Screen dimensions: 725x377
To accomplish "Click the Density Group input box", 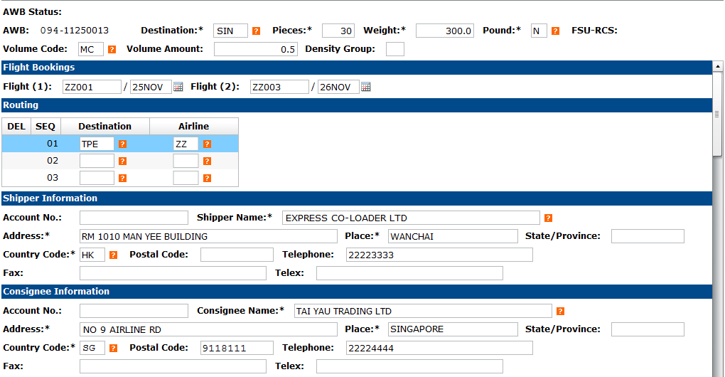I will pyautogui.click(x=394, y=49).
